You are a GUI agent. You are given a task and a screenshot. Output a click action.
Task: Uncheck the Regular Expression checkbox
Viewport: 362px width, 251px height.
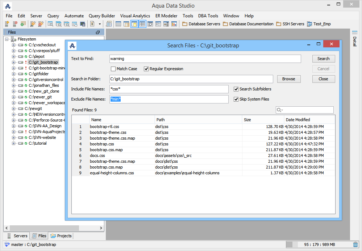pyautogui.click(x=146, y=69)
